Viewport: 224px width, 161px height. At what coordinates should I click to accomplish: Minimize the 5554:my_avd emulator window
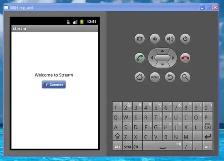202,7
